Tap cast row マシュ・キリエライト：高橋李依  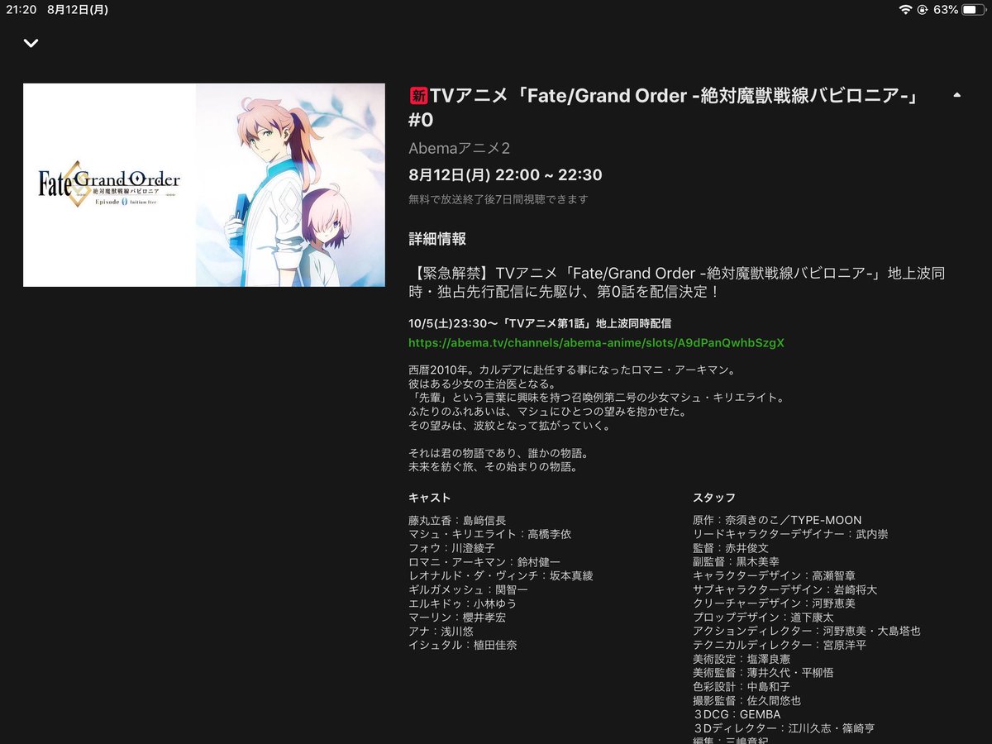tap(489, 534)
